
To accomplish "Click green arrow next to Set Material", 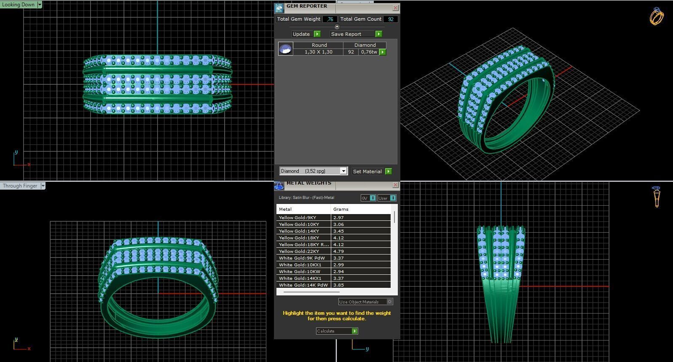I will click(x=389, y=172).
